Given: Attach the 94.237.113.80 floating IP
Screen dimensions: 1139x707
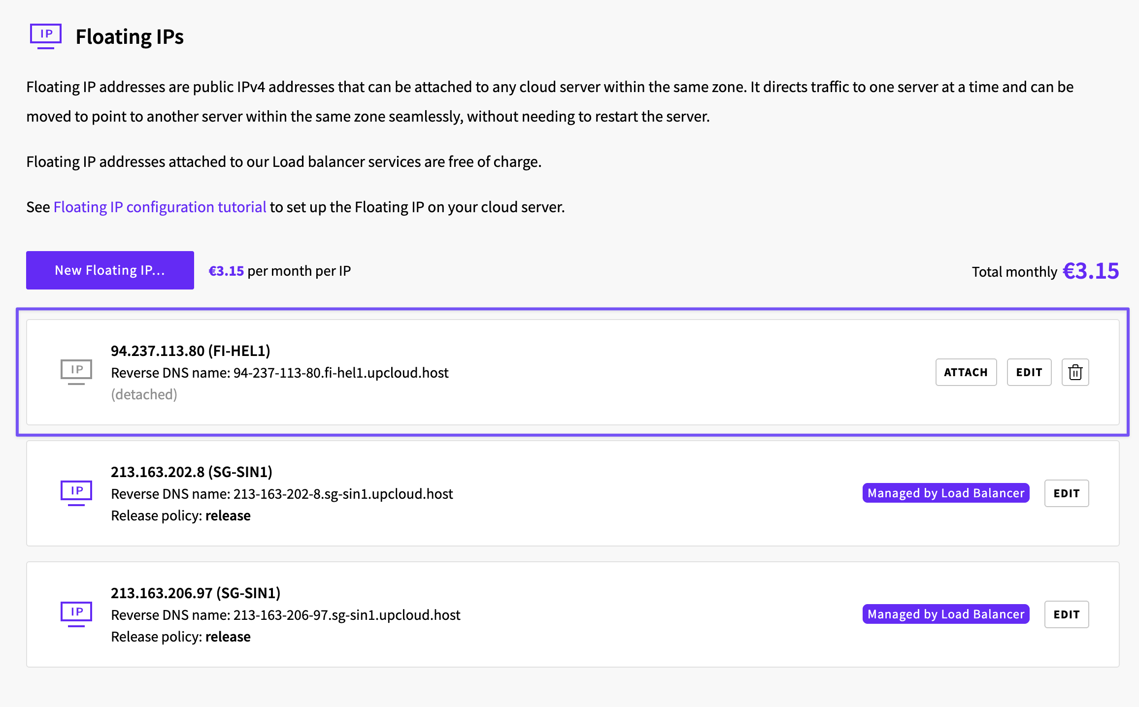Looking at the screenshot, I should pos(966,372).
